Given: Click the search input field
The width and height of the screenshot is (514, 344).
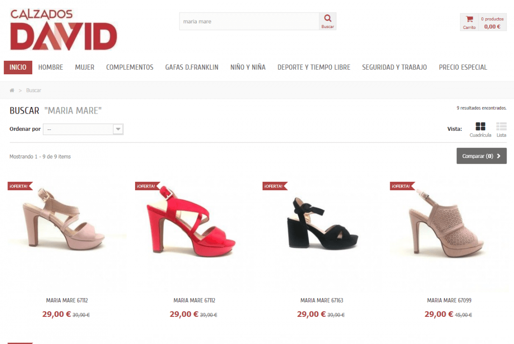Looking at the screenshot, I should tap(249, 21).
